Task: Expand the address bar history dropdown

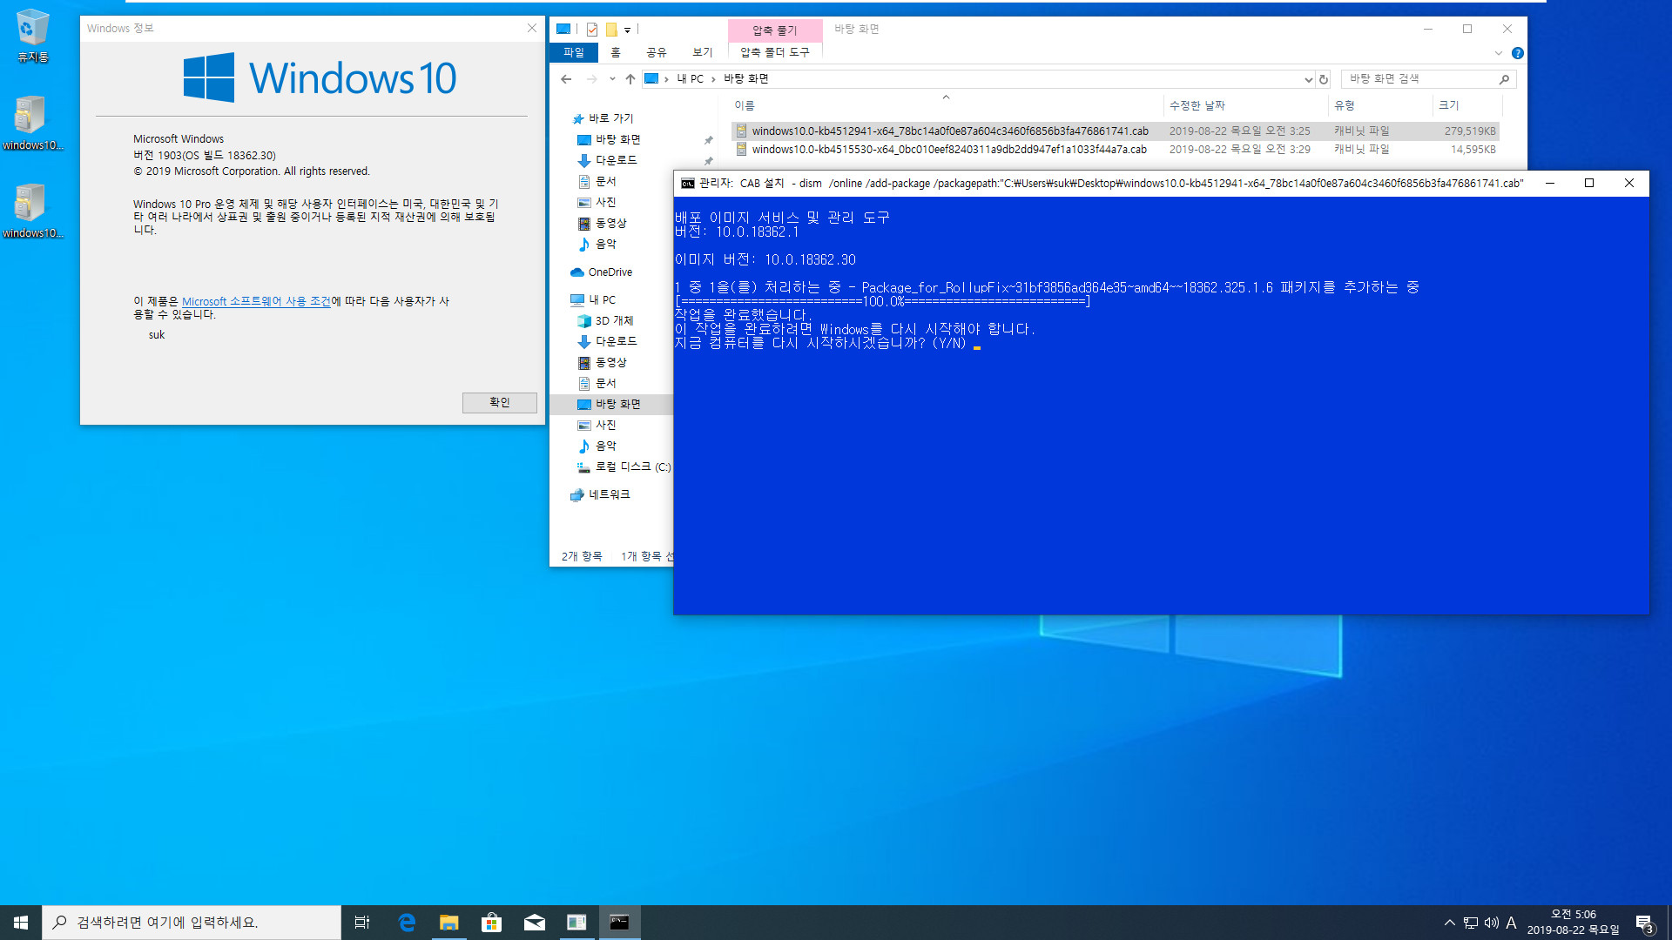Action: (x=1308, y=79)
